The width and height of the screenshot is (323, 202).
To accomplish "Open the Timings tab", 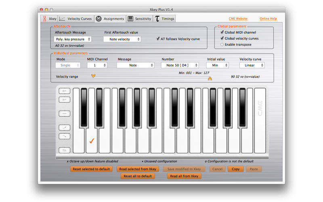I will [x=164, y=19].
